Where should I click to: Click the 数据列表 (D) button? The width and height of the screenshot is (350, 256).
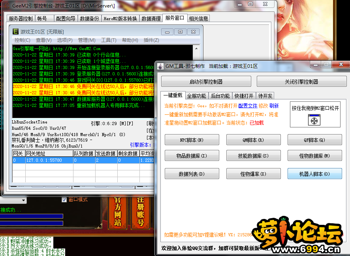192,174
